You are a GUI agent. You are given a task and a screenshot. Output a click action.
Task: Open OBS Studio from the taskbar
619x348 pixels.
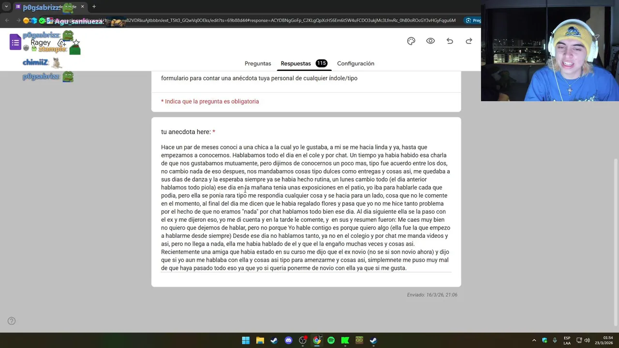tap(303, 340)
